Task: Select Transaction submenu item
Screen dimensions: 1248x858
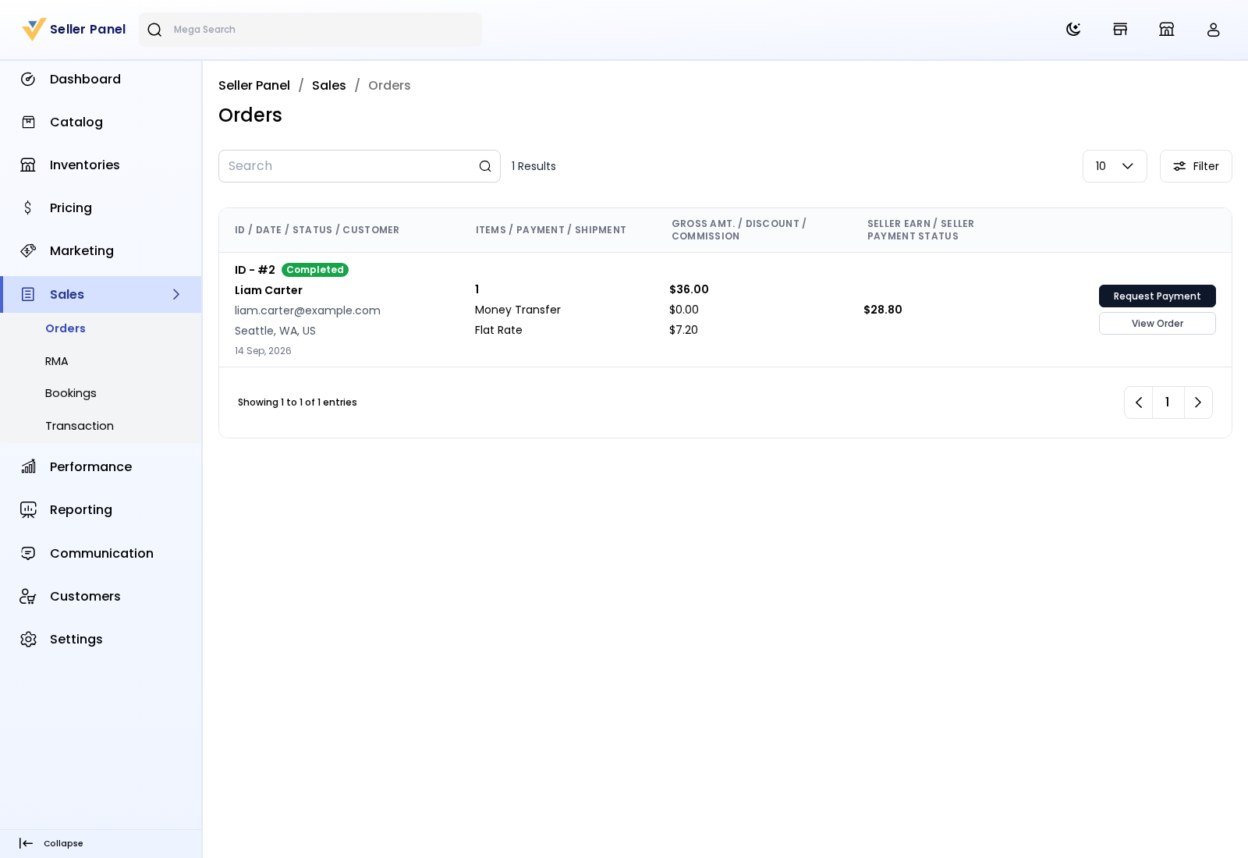Action: coord(80,426)
